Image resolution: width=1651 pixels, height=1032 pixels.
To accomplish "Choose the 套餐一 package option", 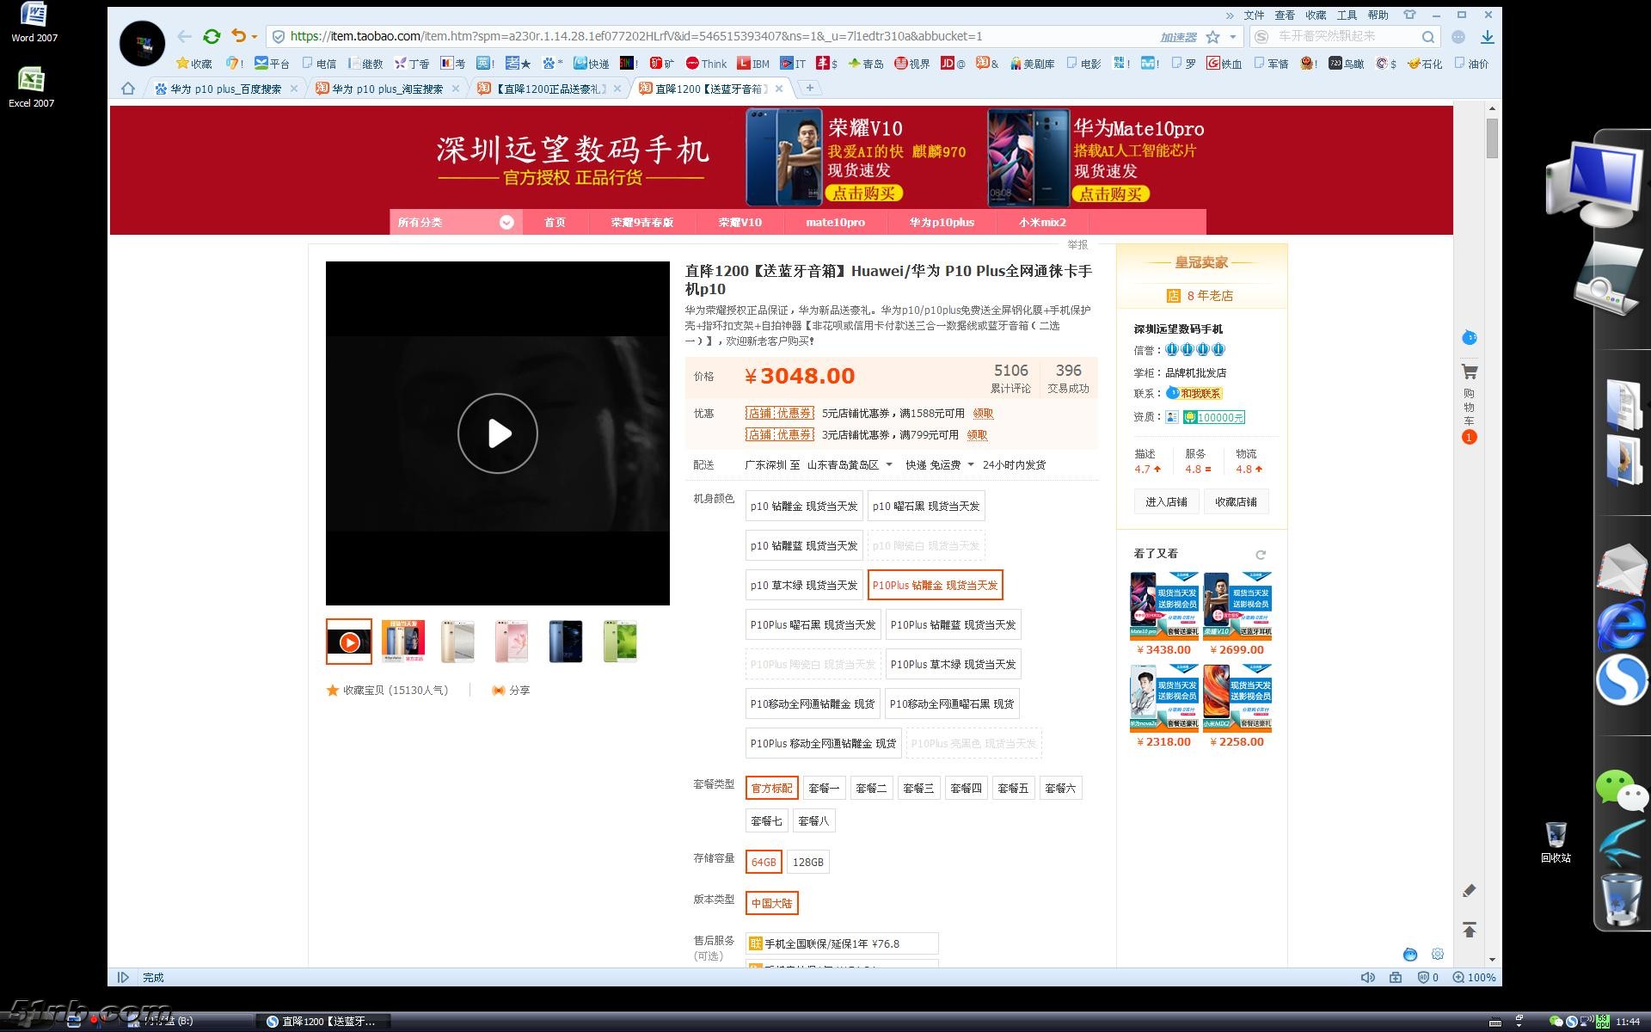I will point(823,788).
